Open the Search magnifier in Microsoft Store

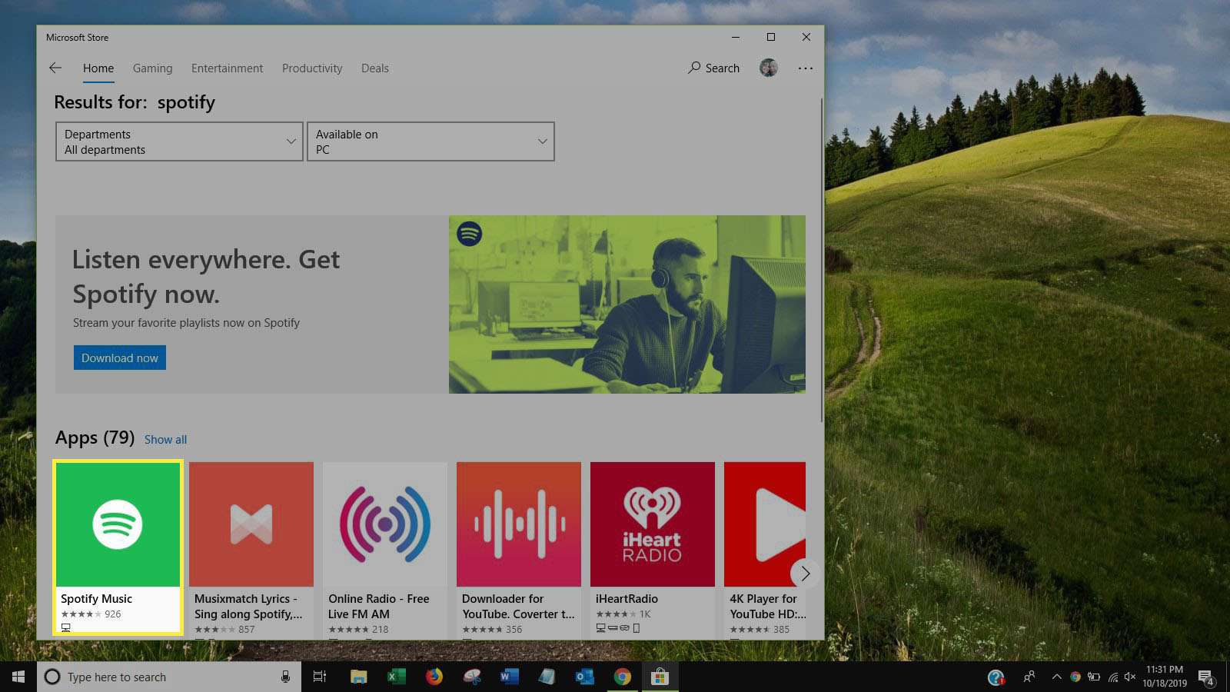pyautogui.click(x=713, y=68)
